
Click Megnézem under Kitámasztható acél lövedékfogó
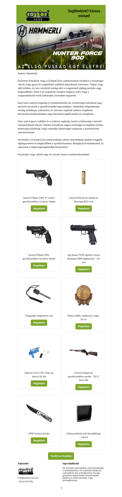pos(84,444)
